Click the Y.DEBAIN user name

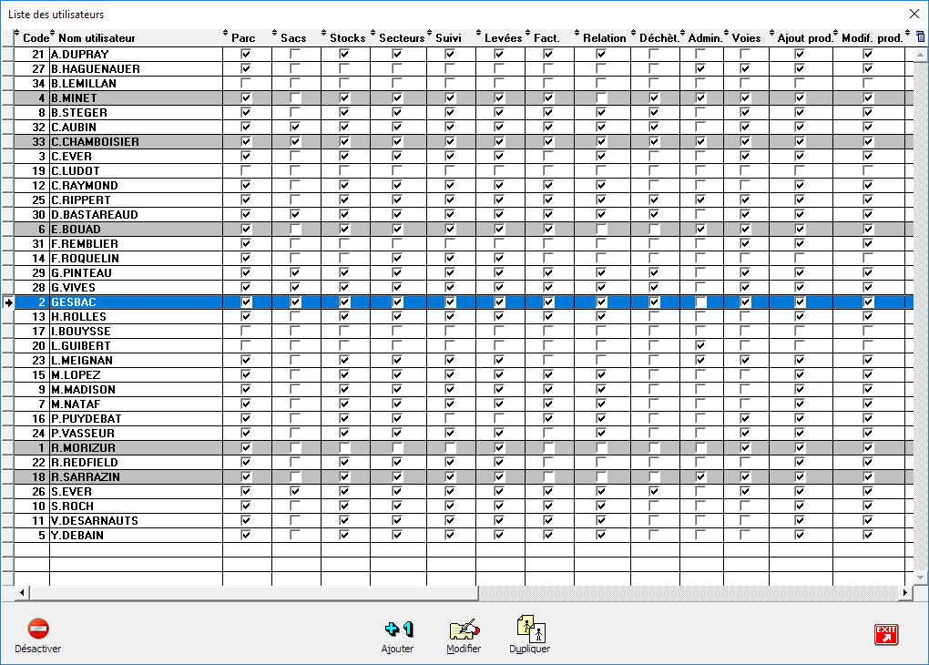pos(77,536)
